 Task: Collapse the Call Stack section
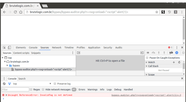coord(146,66)
